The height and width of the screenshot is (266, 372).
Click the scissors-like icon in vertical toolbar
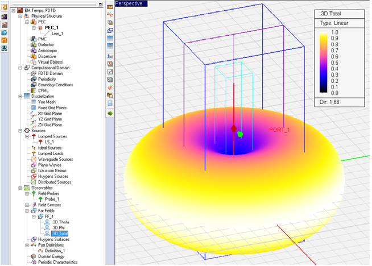click(x=110, y=14)
